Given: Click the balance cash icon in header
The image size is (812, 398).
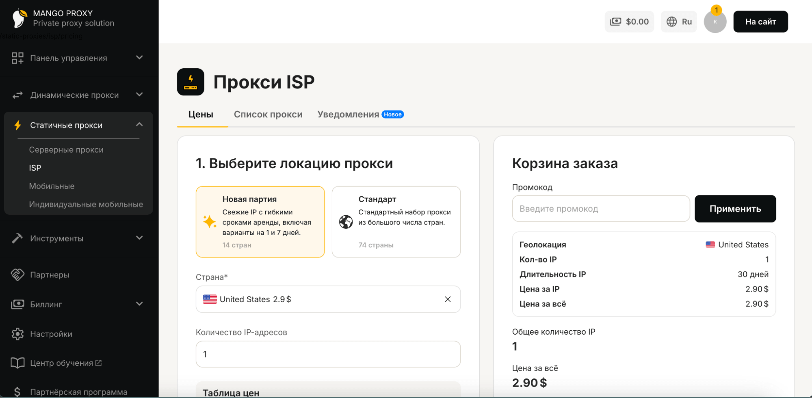Looking at the screenshot, I should coord(616,22).
